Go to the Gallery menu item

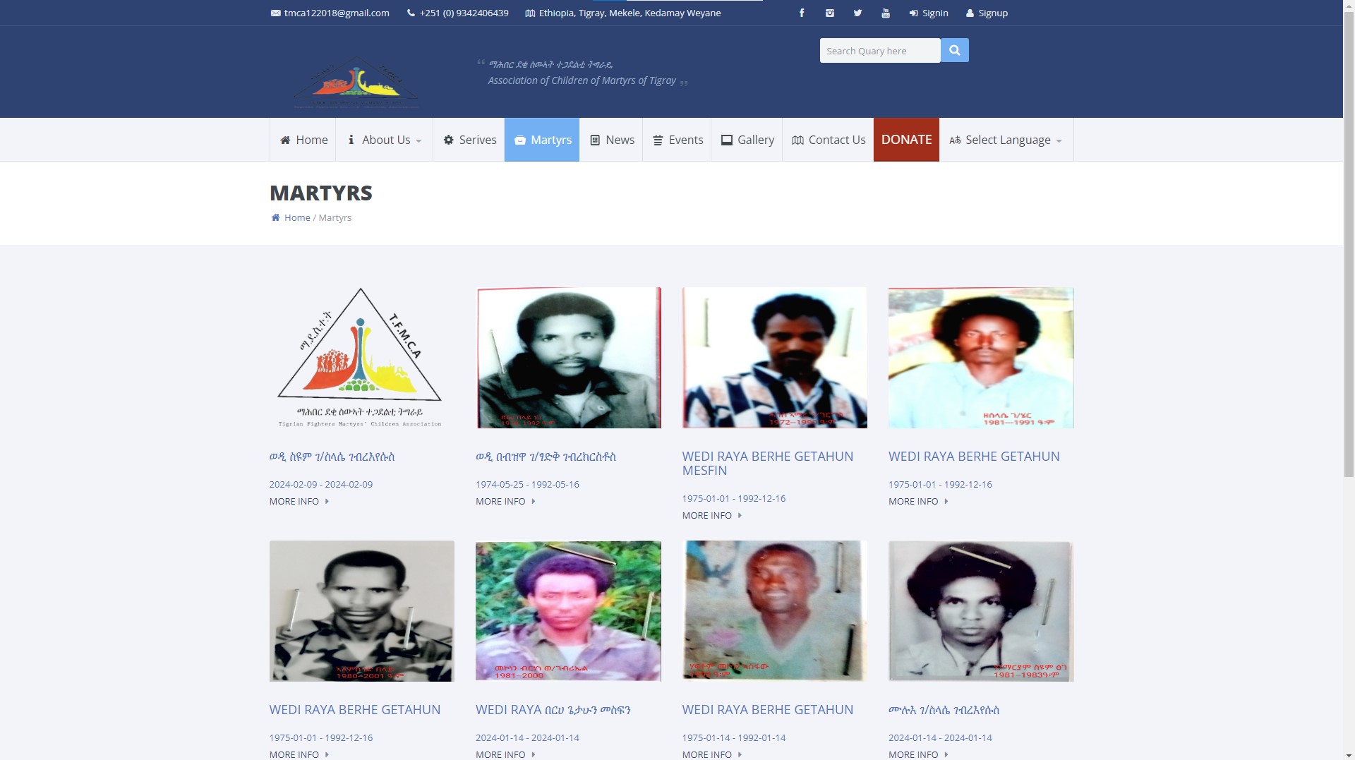click(747, 140)
